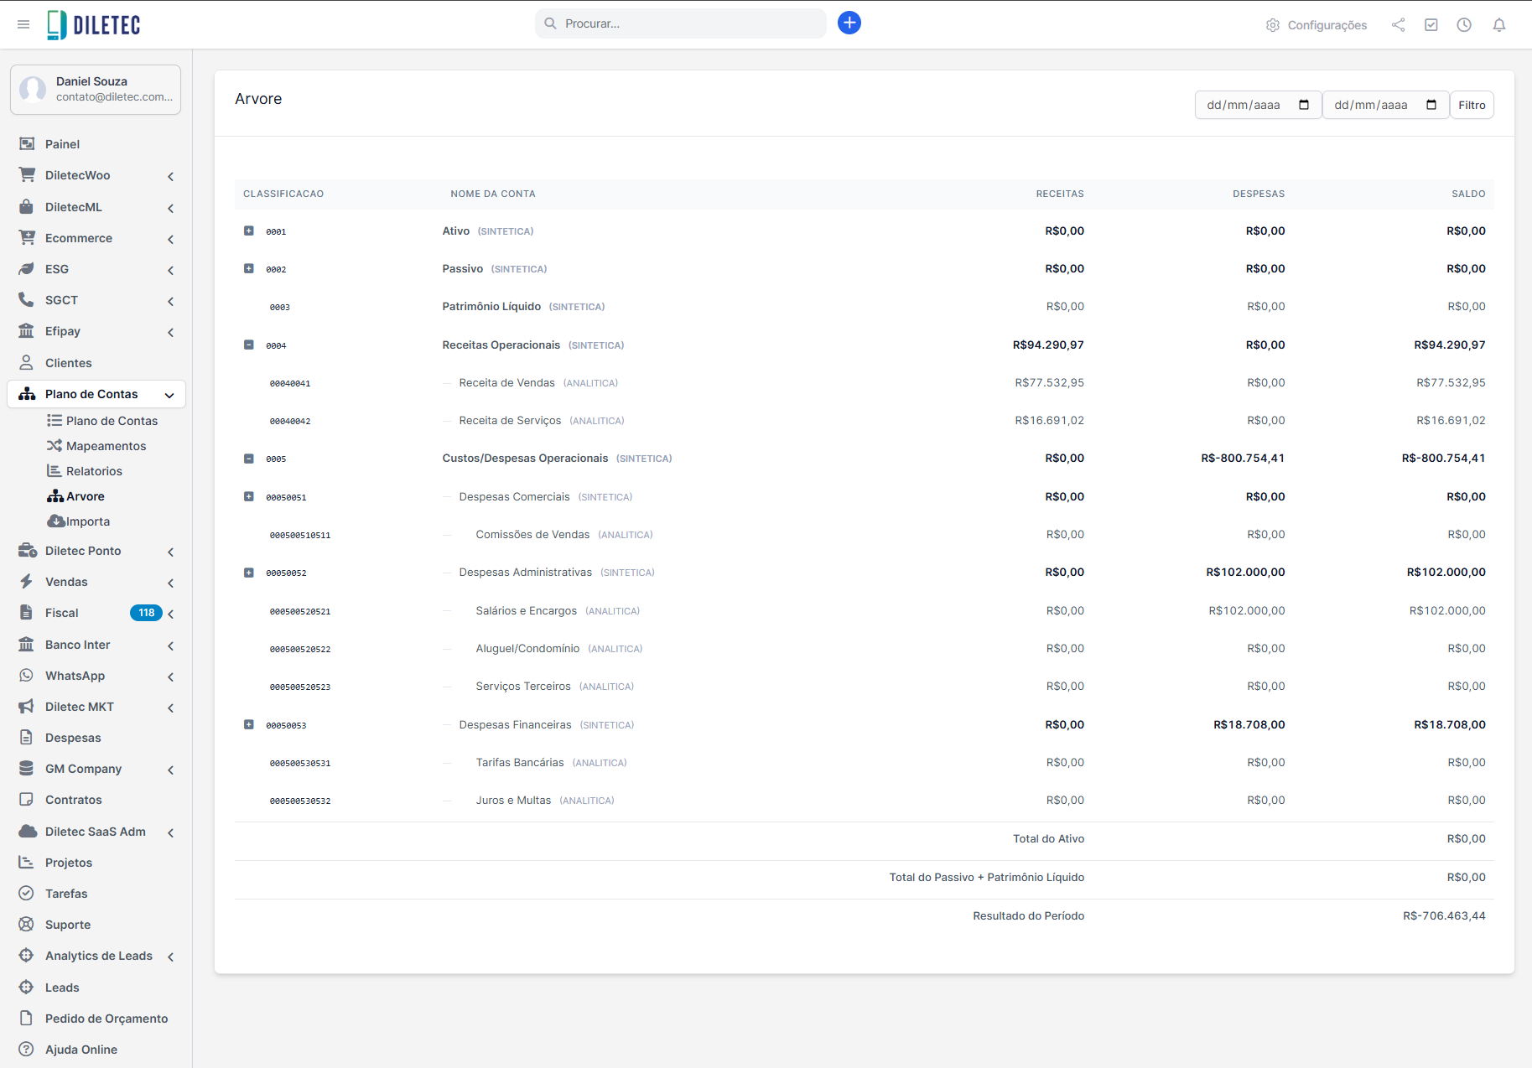Expand the Ativo 0001 account row

(x=249, y=231)
